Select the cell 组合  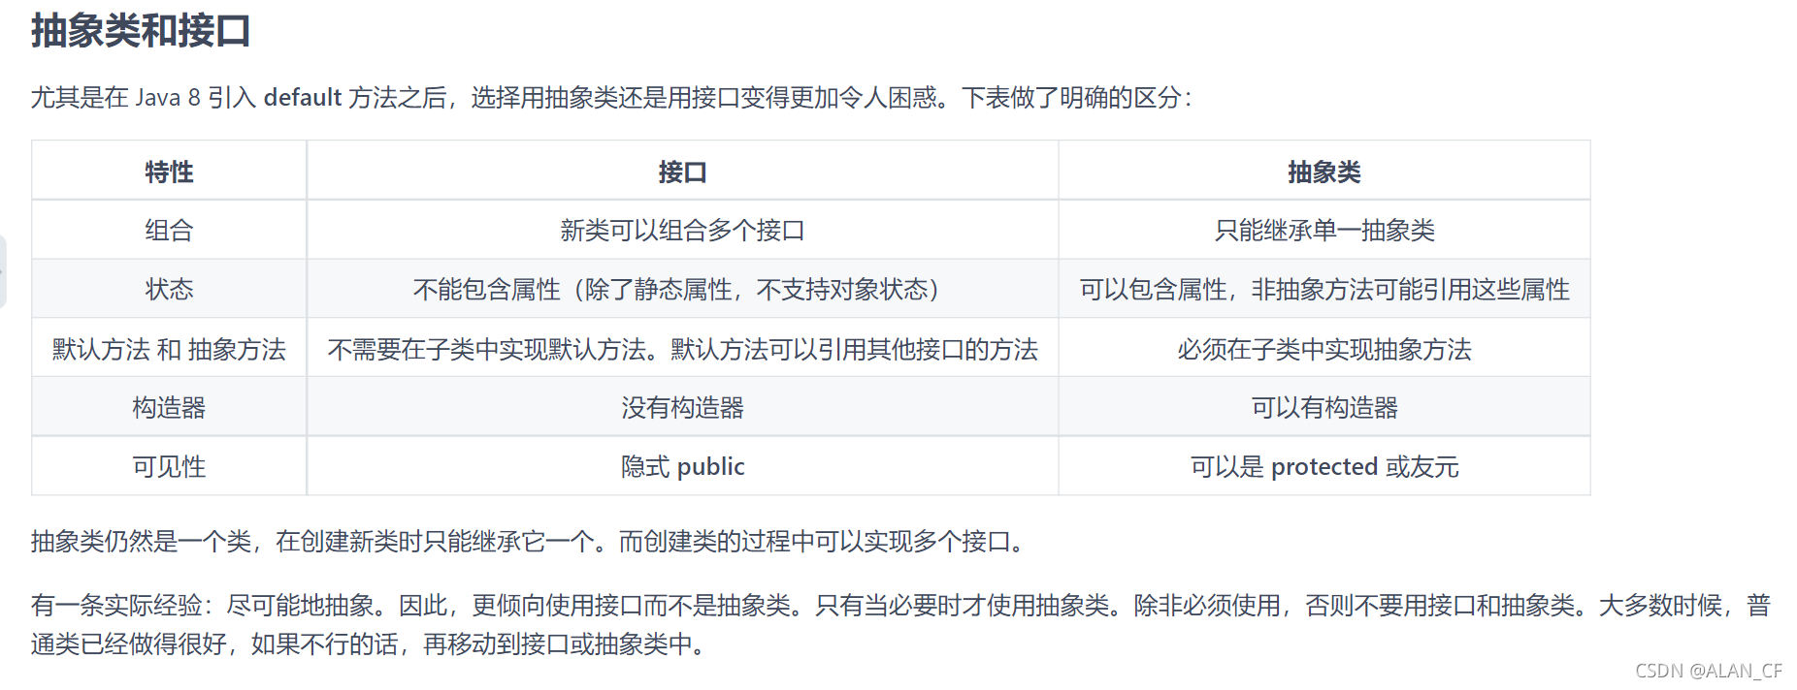click(169, 231)
